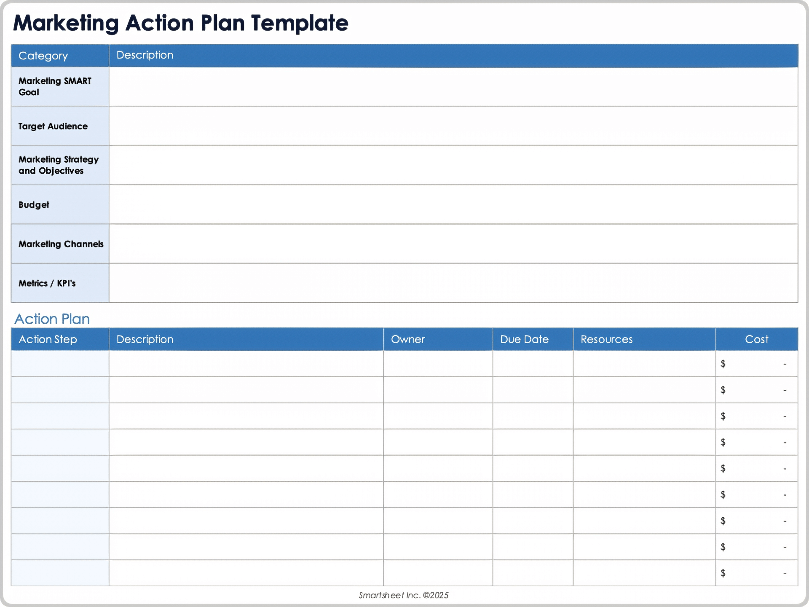Image resolution: width=809 pixels, height=607 pixels.
Task: Click the first row Owner cell
Action: coord(438,364)
